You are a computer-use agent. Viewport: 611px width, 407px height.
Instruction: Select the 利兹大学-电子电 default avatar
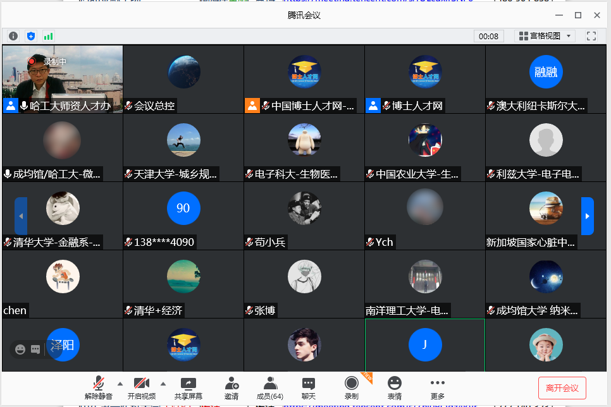(546, 140)
